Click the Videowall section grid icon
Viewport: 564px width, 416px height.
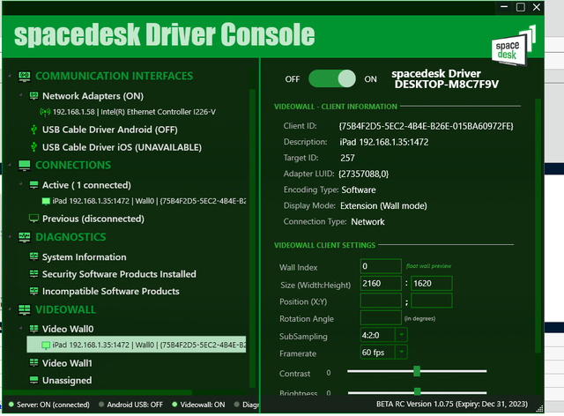24,310
